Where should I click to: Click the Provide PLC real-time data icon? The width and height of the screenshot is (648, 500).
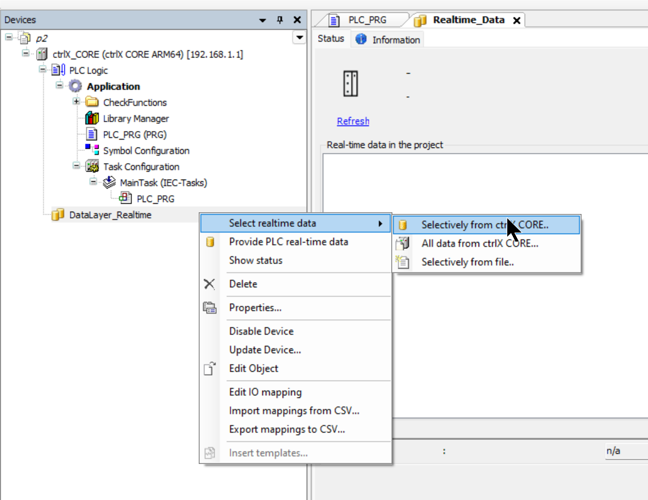click(210, 242)
